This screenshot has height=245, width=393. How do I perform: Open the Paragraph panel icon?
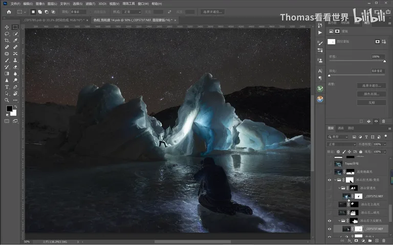(x=320, y=78)
